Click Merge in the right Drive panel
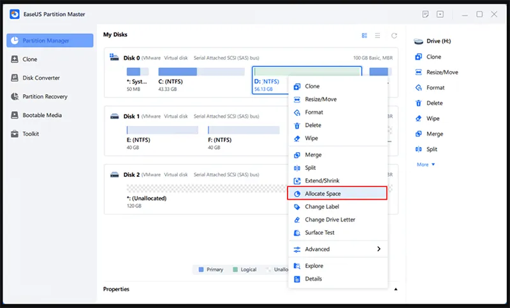Viewport: 510px width, 308px height. (429, 134)
